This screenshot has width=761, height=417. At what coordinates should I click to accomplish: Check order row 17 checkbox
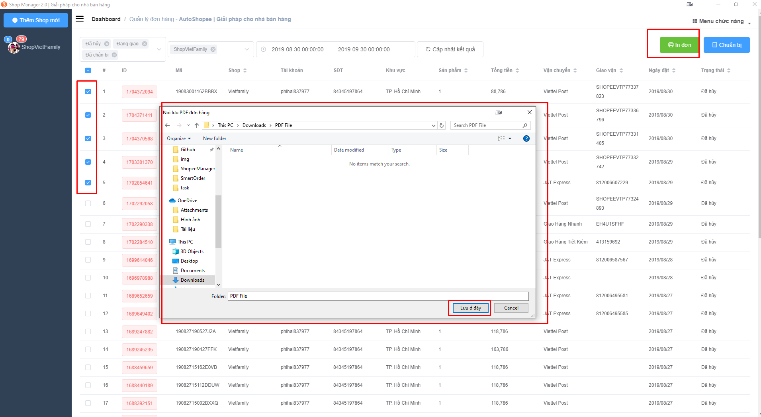click(x=88, y=403)
